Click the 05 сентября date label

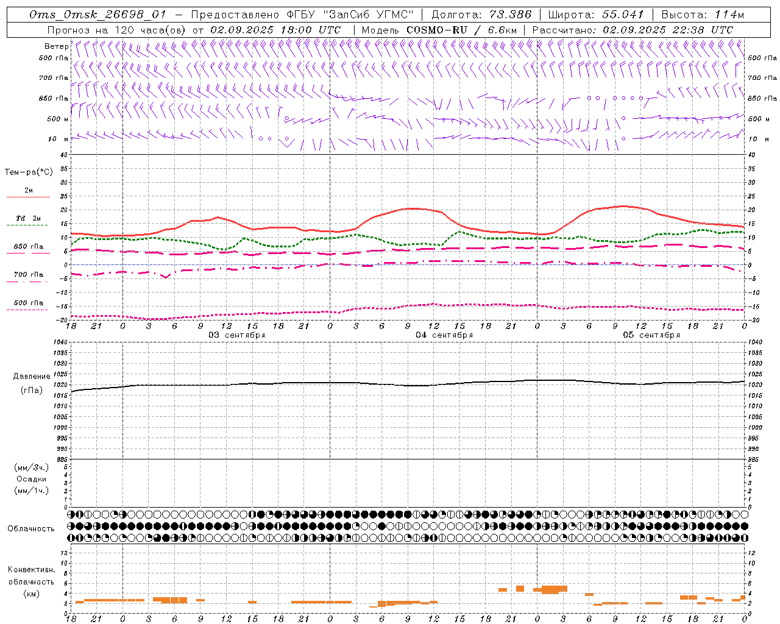click(651, 335)
